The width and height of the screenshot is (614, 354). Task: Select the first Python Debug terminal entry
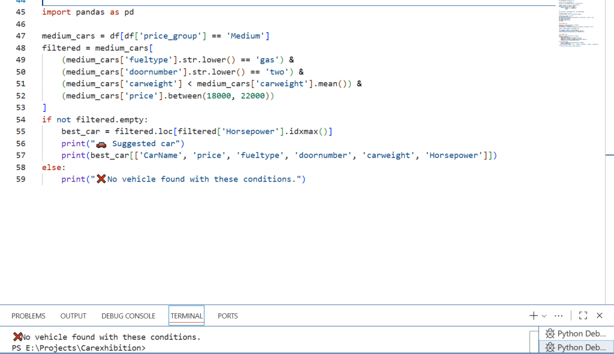576,334
